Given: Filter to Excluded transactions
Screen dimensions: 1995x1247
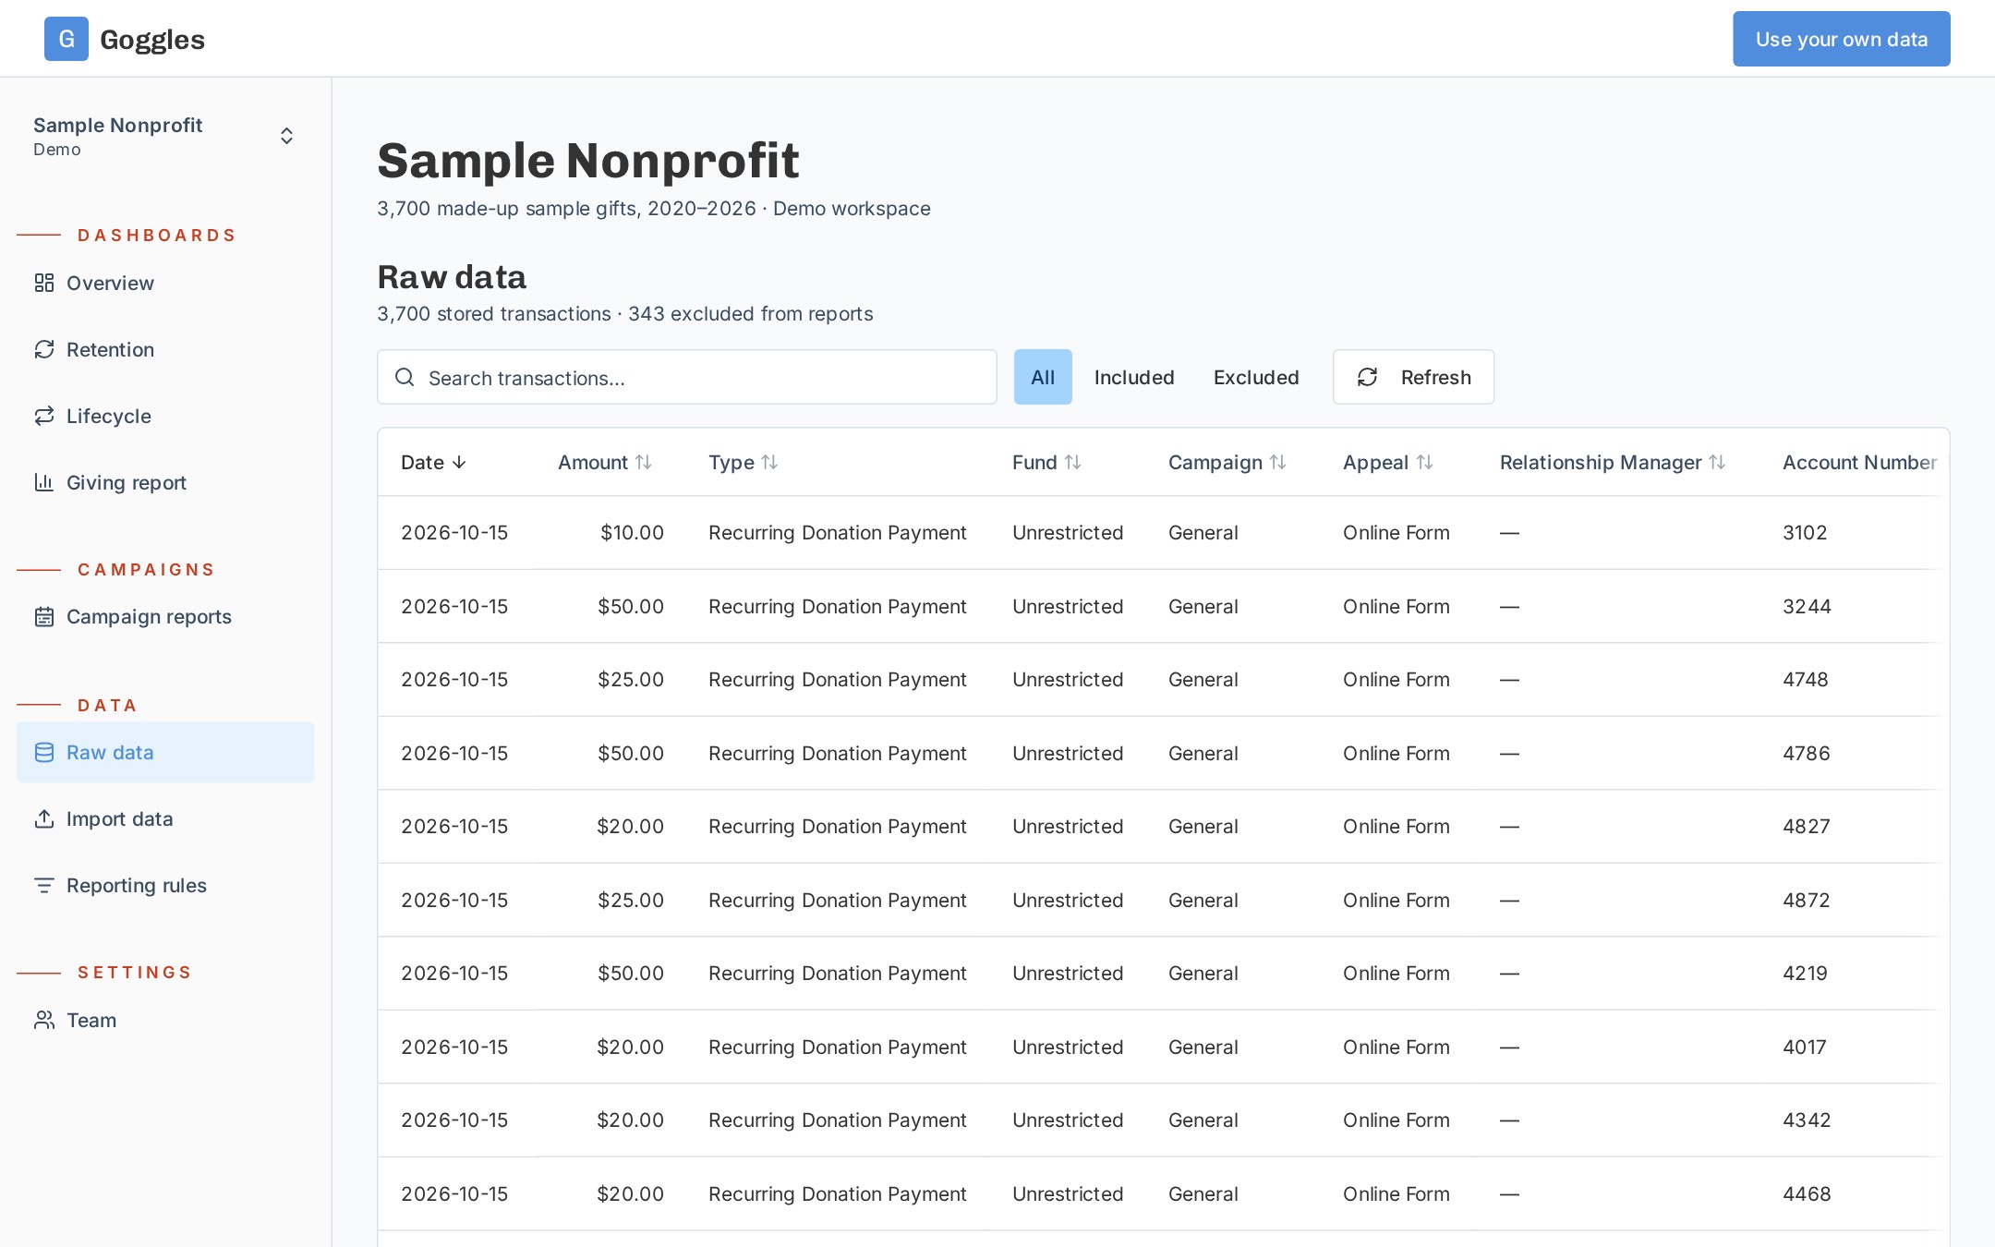Looking at the screenshot, I should 1256,377.
